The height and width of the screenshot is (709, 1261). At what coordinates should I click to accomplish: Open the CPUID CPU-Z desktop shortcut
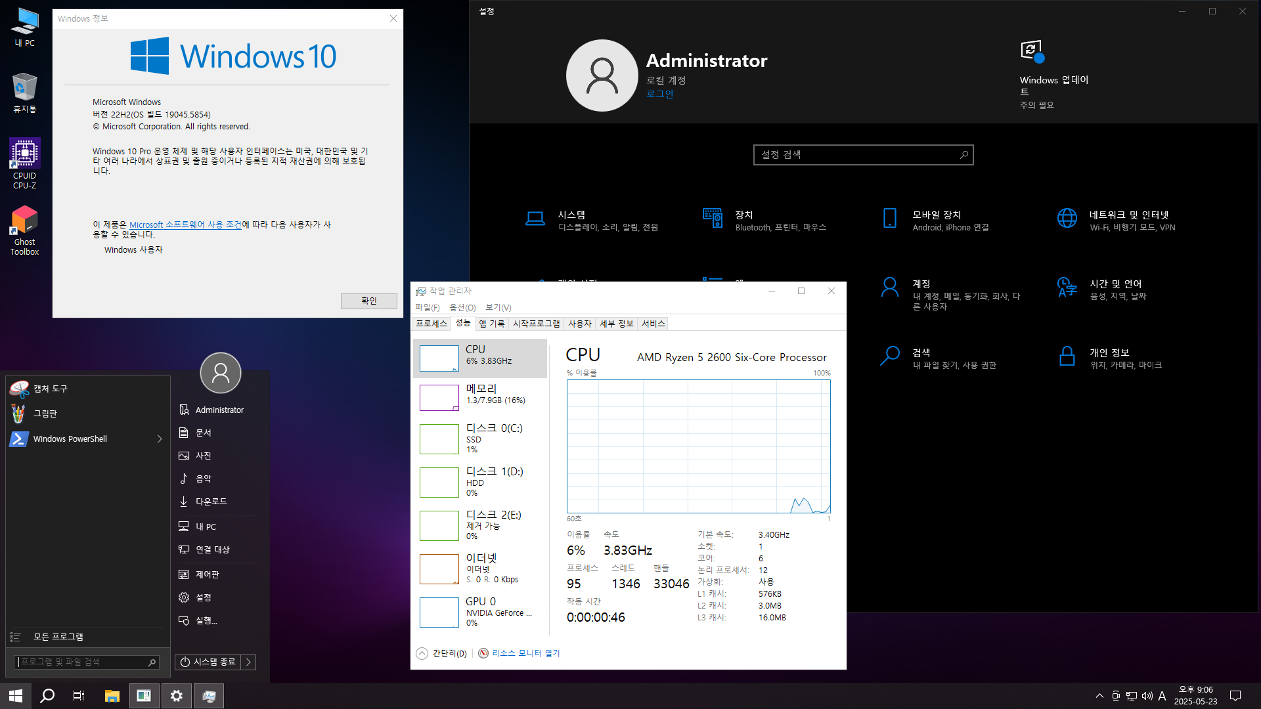(x=25, y=163)
